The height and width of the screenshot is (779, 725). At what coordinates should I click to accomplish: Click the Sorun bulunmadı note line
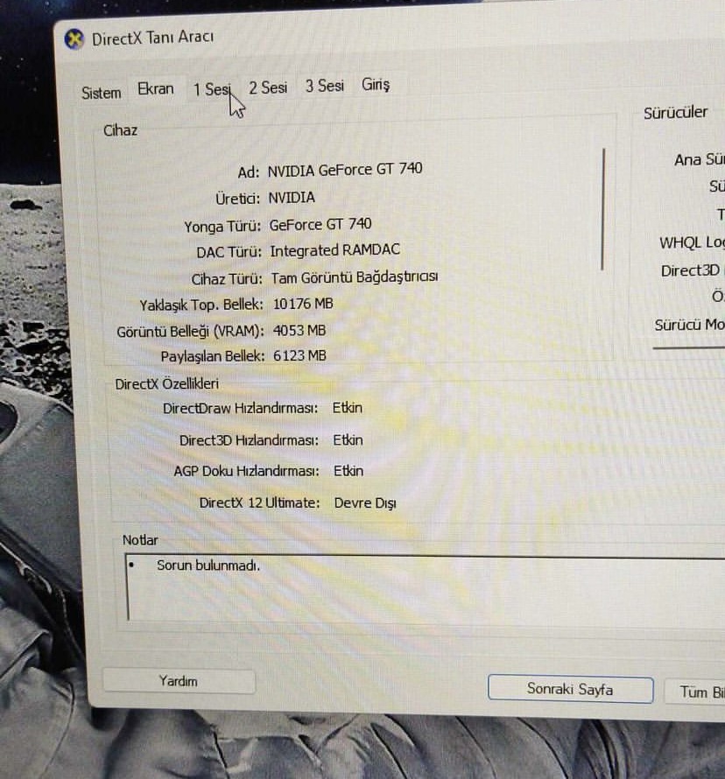pyautogui.click(x=208, y=565)
